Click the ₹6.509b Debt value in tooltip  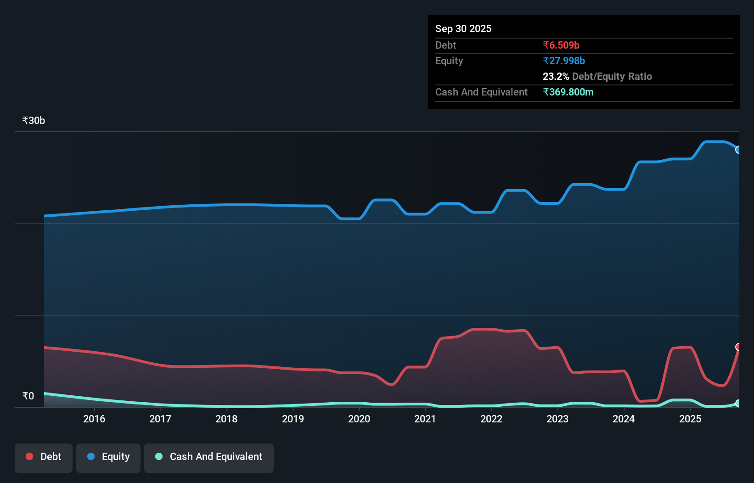click(x=561, y=45)
